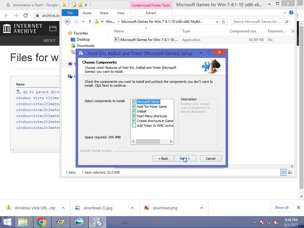Toggle Create shortcuts in Games checkbox
This screenshot has height=228, width=304.
134,121
